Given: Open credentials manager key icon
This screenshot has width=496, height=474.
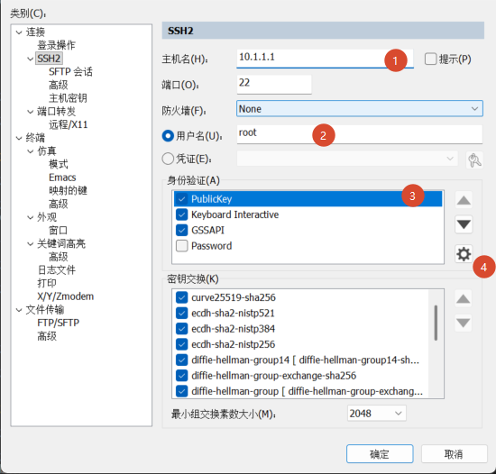Looking at the screenshot, I should click(x=474, y=160).
